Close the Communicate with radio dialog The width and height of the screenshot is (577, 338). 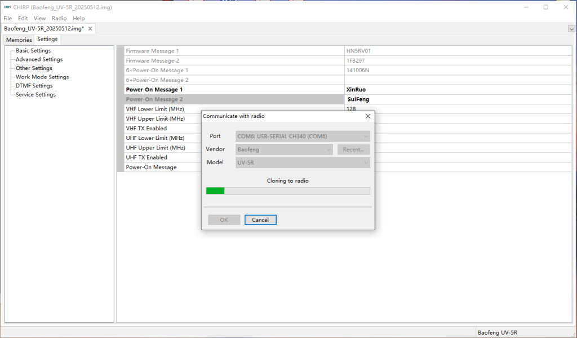[x=368, y=116]
